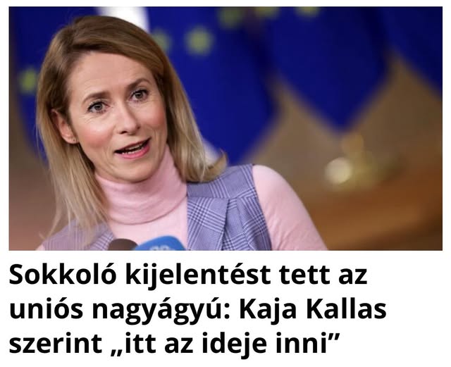451x367 pixels.
Task: Click the word "Sokkoló" in the headline
Action: coord(63,276)
